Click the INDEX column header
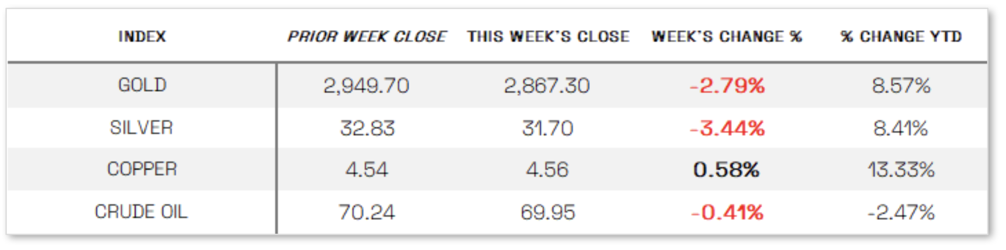The width and height of the screenshot is (1006, 250). point(142,36)
